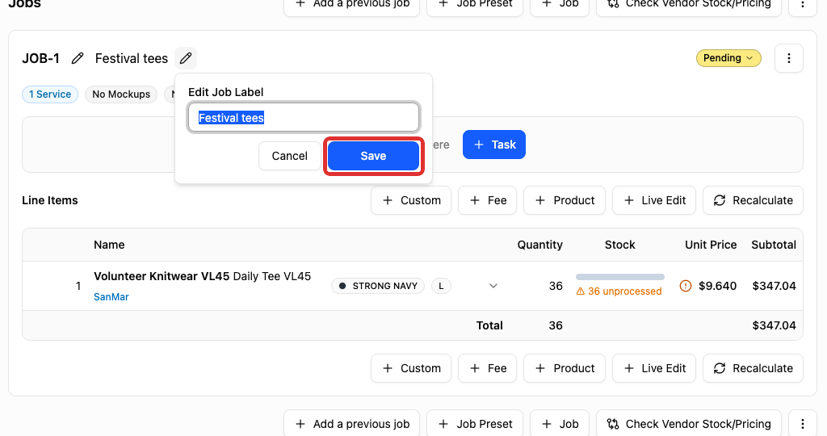Add a Product from top line items toolbar
This screenshot has width=827, height=436.
click(x=565, y=200)
